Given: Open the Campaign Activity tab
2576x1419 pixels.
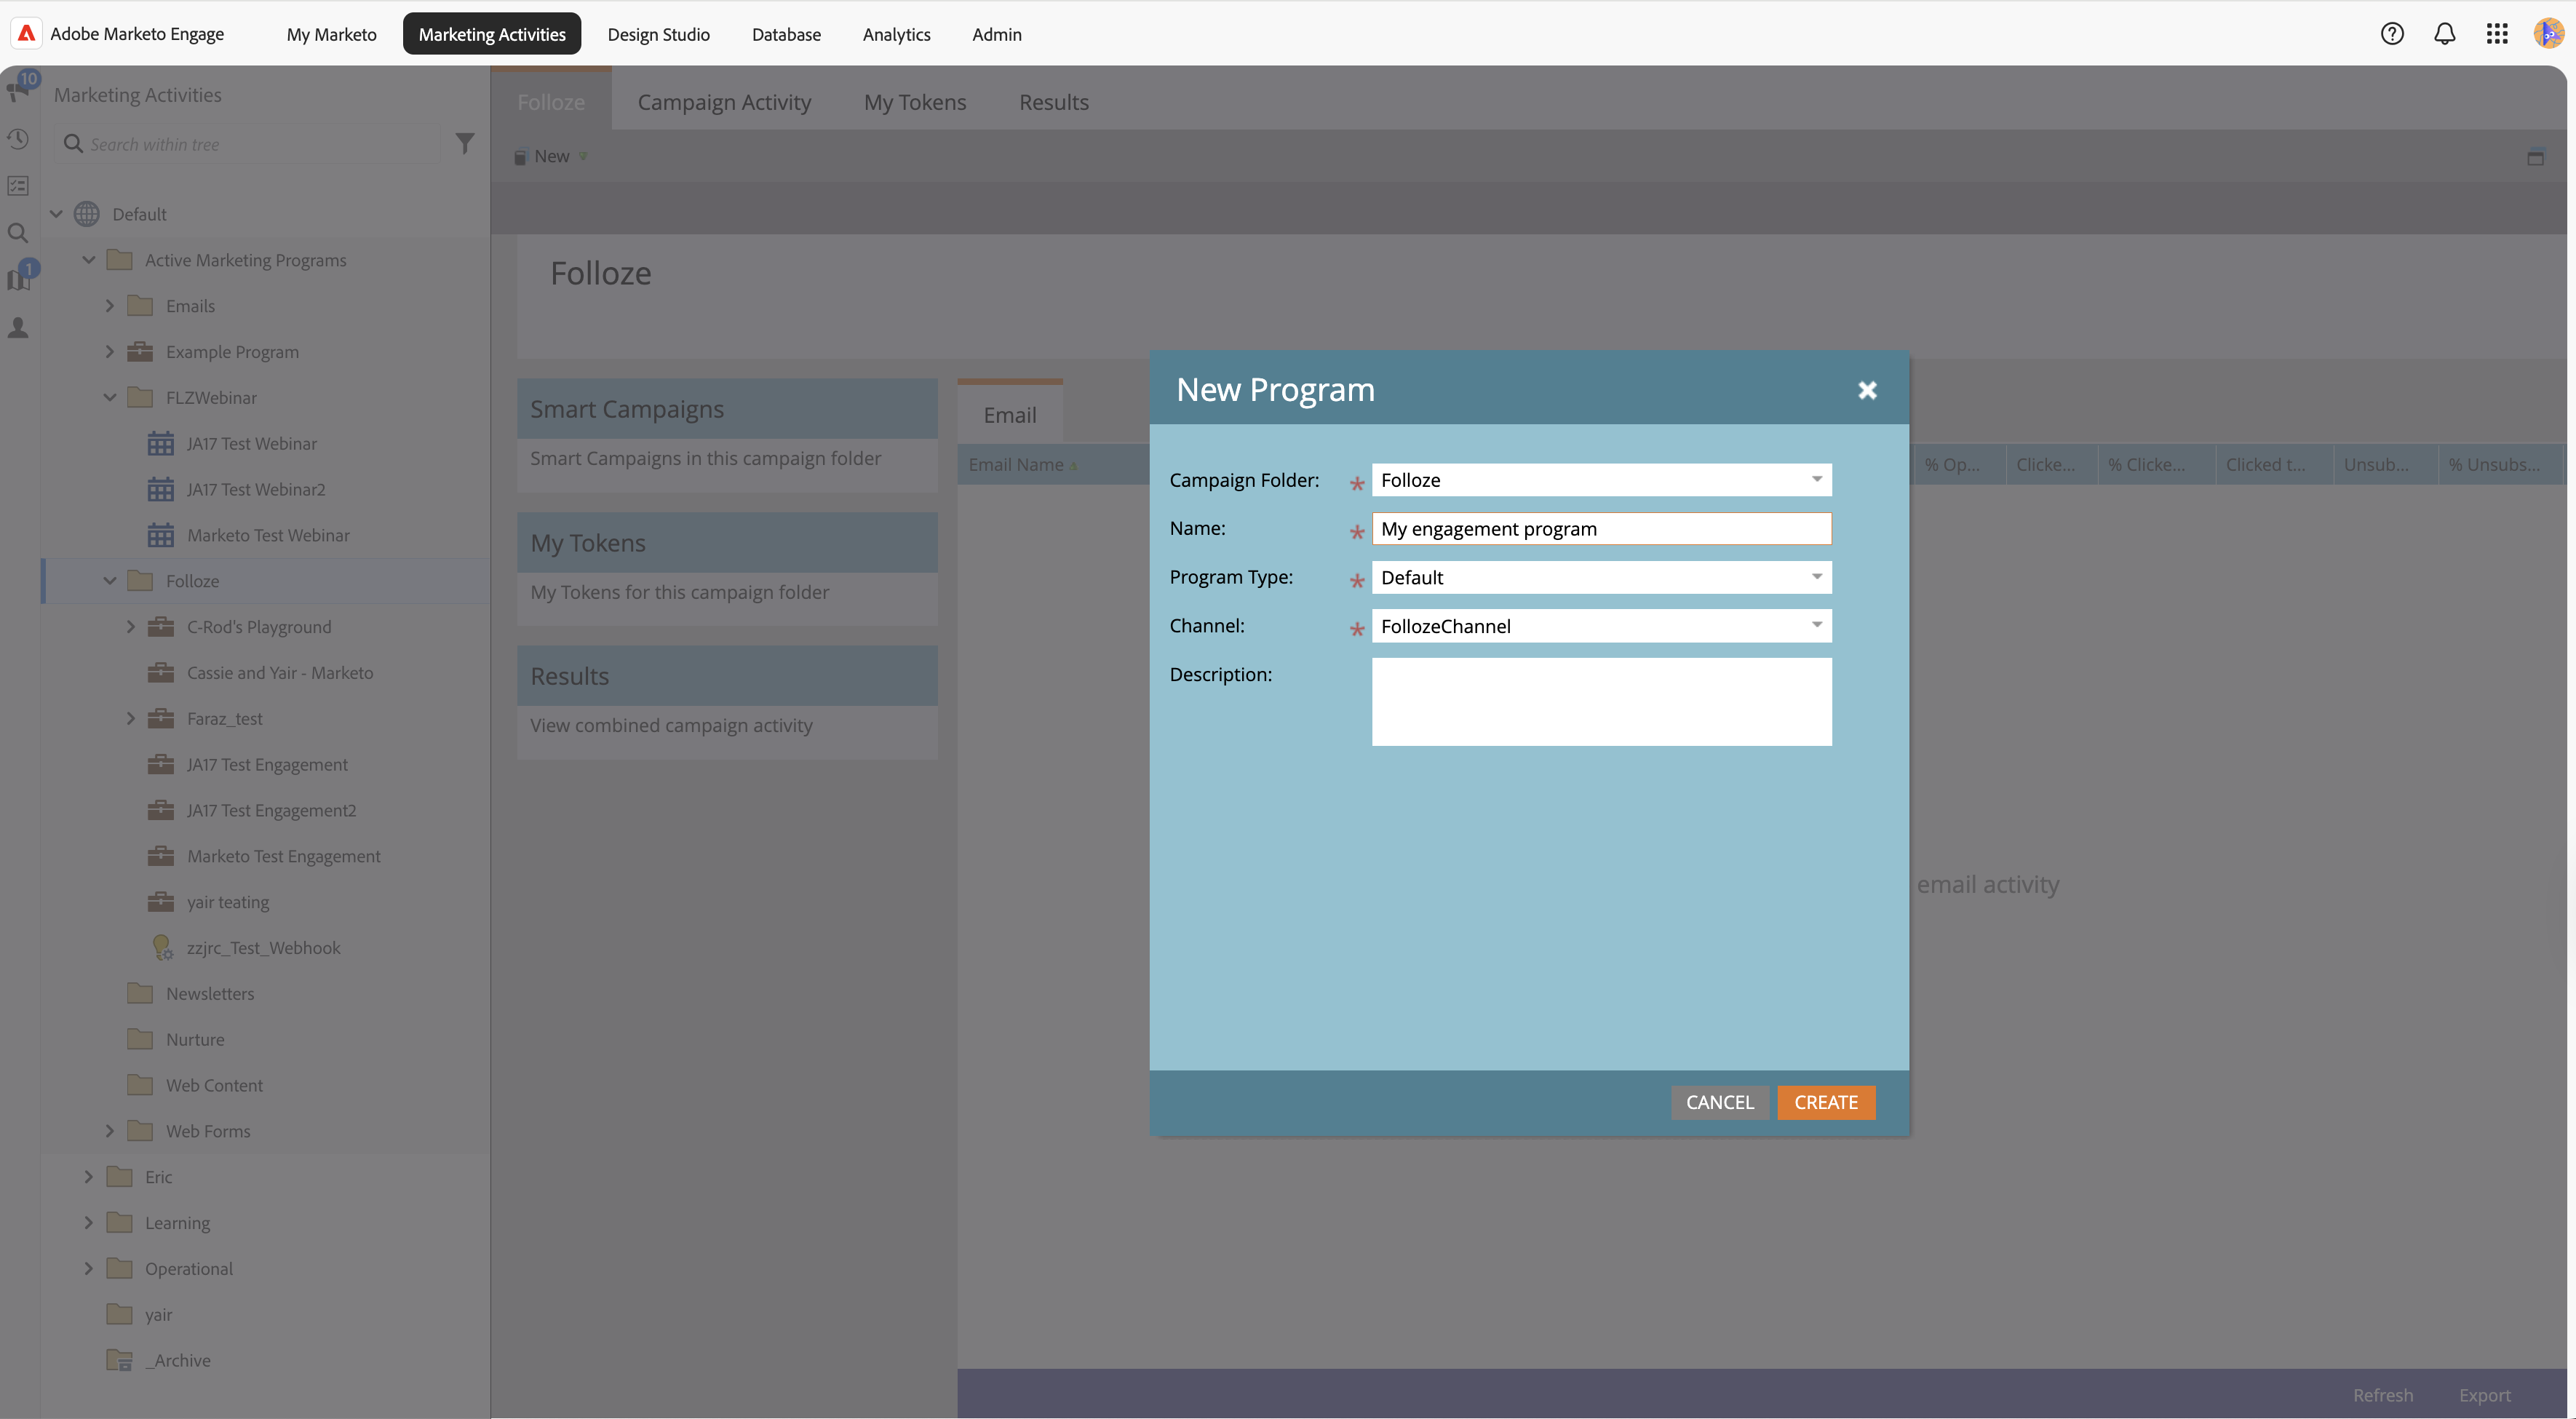Looking at the screenshot, I should 724,102.
